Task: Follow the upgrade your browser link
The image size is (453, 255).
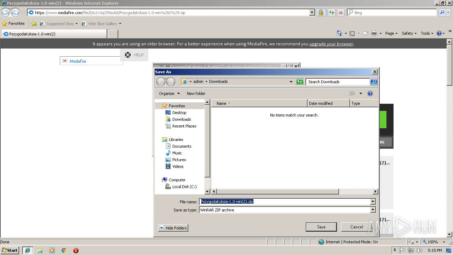Action: point(331,44)
